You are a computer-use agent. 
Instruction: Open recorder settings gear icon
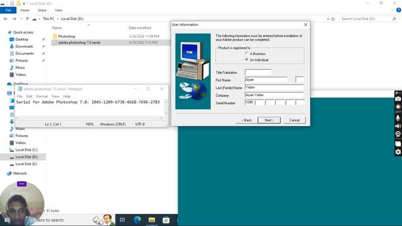398,152
